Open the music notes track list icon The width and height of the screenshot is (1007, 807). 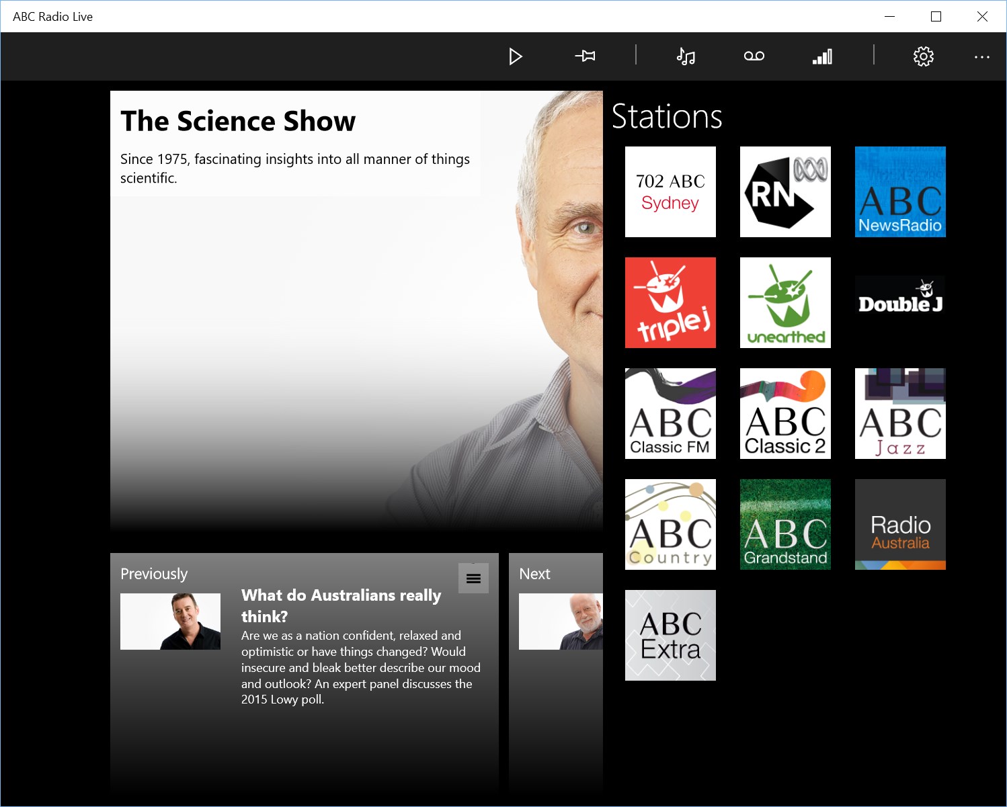[686, 56]
